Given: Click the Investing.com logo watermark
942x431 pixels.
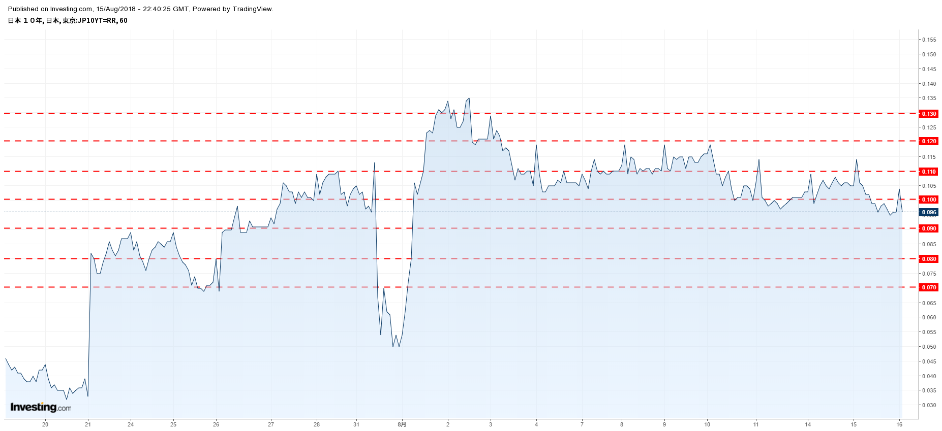Looking at the screenshot, I should click(x=41, y=407).
